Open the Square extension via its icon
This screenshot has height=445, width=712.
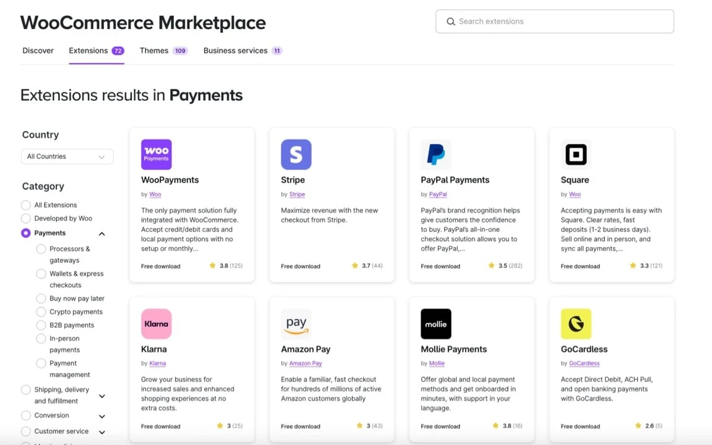tap(575, 154)
